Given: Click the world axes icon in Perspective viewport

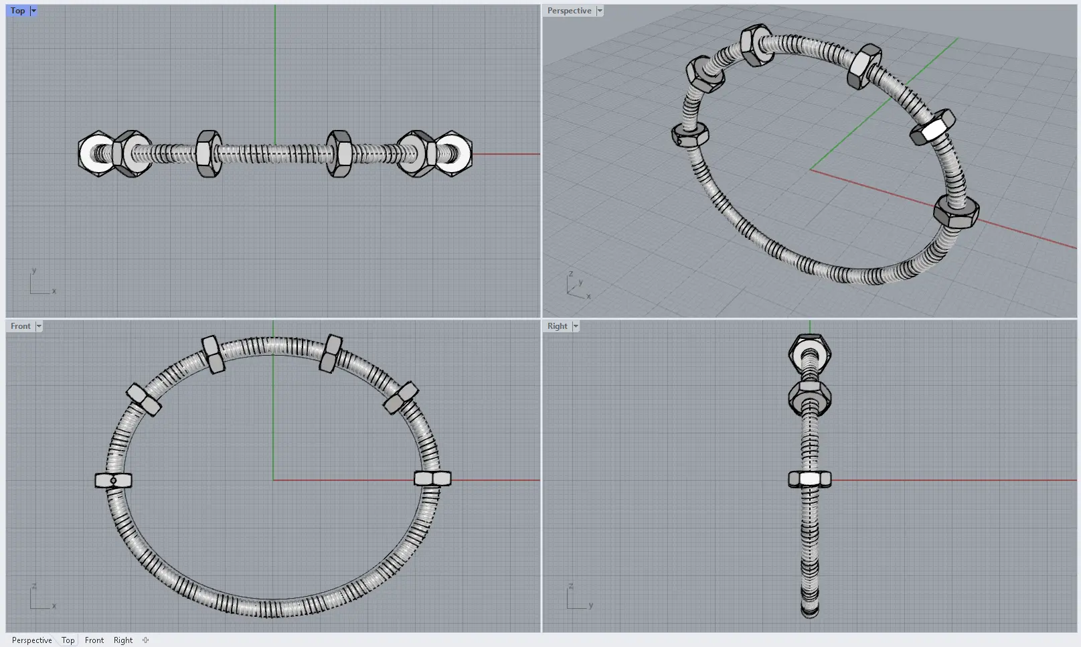Looking at the screenshot, I should [x=577, y=286].
